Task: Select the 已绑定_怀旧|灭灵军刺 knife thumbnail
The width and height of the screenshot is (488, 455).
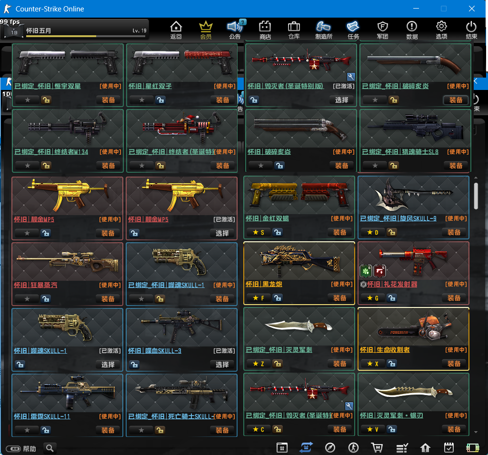Action: tap(299, 326)
